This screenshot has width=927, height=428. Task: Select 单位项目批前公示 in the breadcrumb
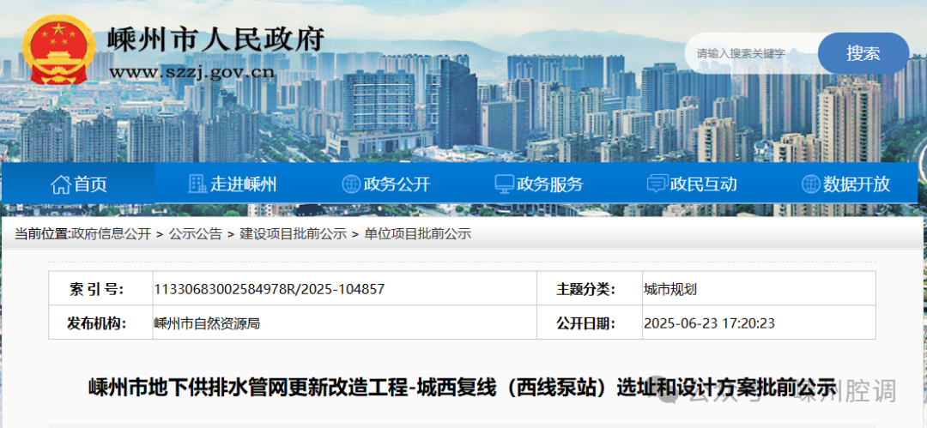(417, 234)
